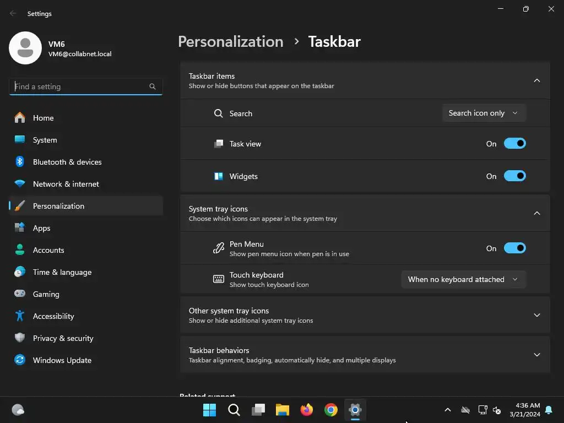Select the Gaming label in sidebar
Image resolution: width=564 pixels, height=423 pixels.
click(46, 294)
